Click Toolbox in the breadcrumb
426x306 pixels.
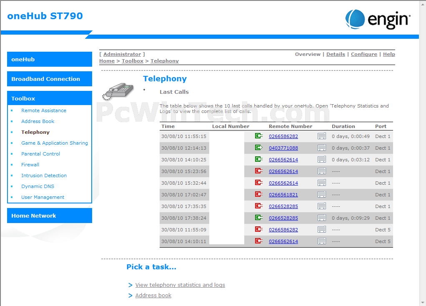pos(132,61)
